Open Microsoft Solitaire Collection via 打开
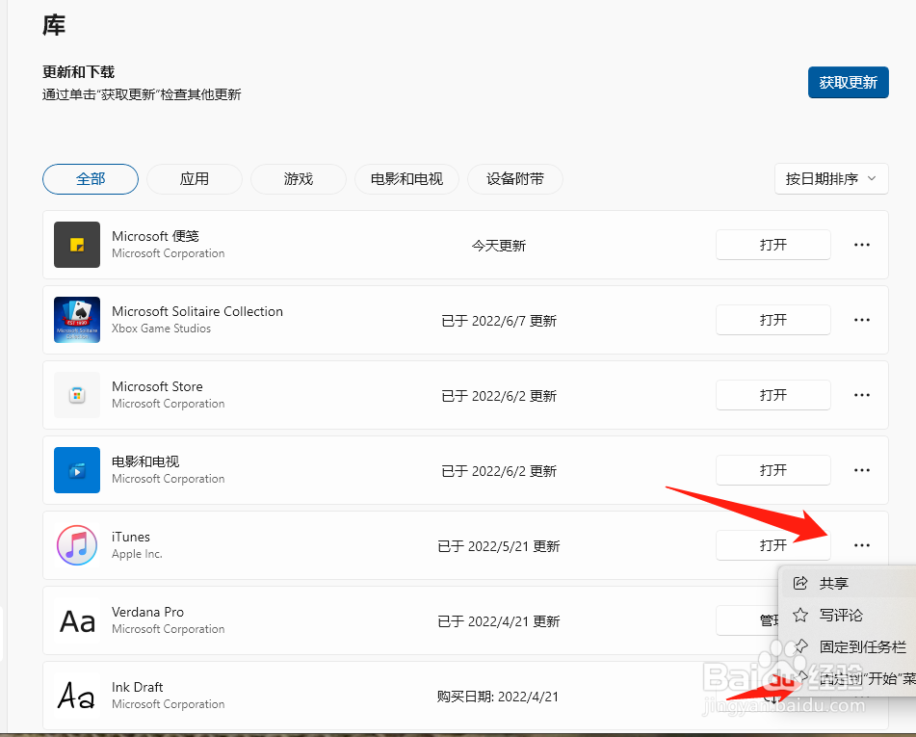 coord(772,320)
